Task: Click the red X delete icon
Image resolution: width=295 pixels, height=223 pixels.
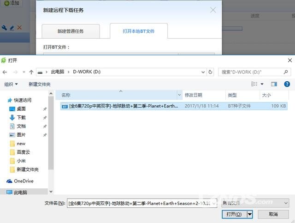Action: pyautogui.click(x=19, y=28)
